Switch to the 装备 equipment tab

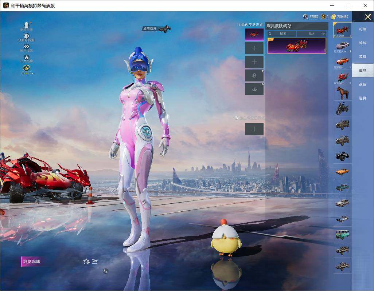click(363, 57)
